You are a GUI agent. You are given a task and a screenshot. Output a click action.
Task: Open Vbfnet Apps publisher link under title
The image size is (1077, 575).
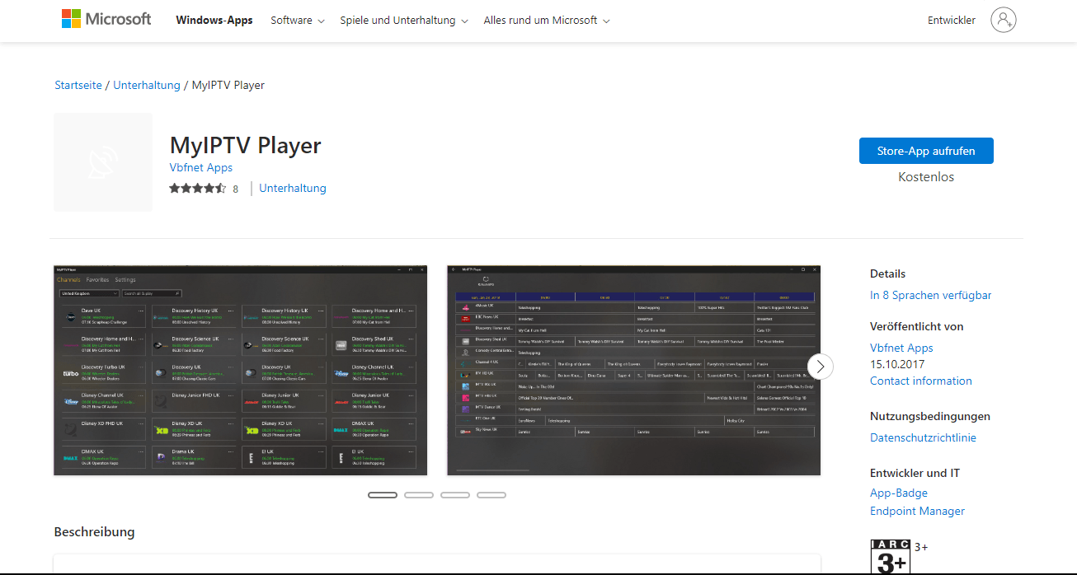[x=201, y=167]
